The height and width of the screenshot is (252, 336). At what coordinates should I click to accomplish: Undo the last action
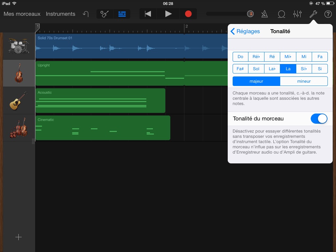(x=86, y=14)
